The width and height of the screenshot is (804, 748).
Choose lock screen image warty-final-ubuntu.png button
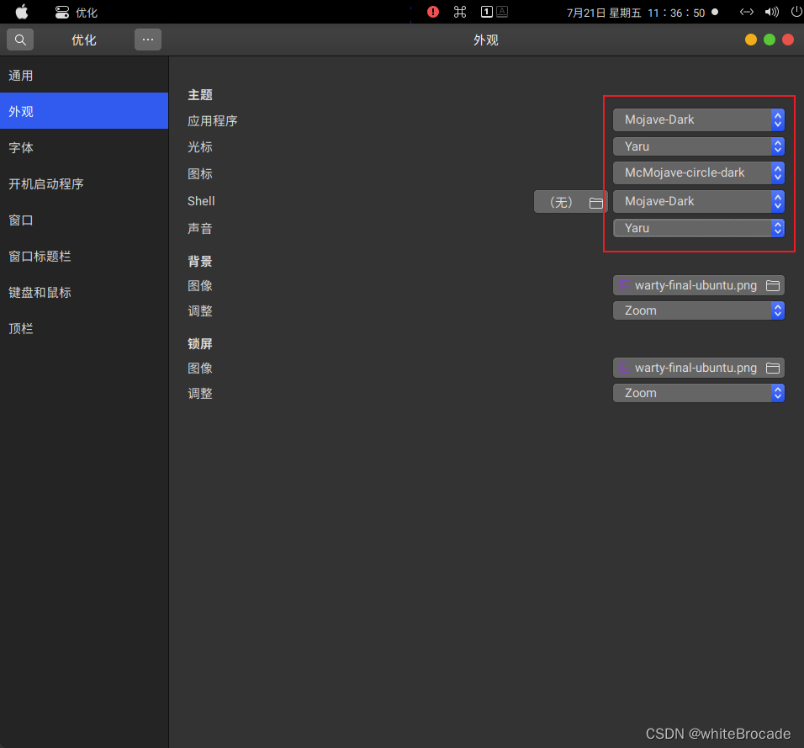698,368
